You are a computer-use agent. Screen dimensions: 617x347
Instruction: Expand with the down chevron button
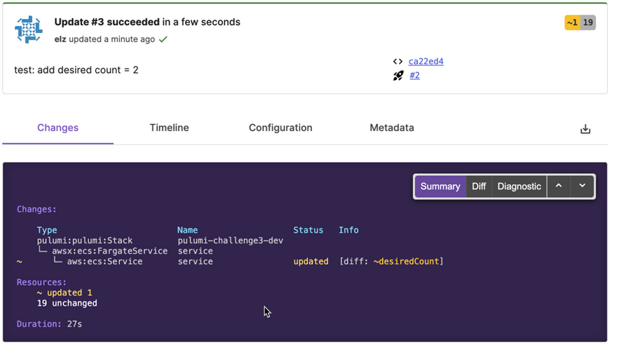click(x=583, y=186)
